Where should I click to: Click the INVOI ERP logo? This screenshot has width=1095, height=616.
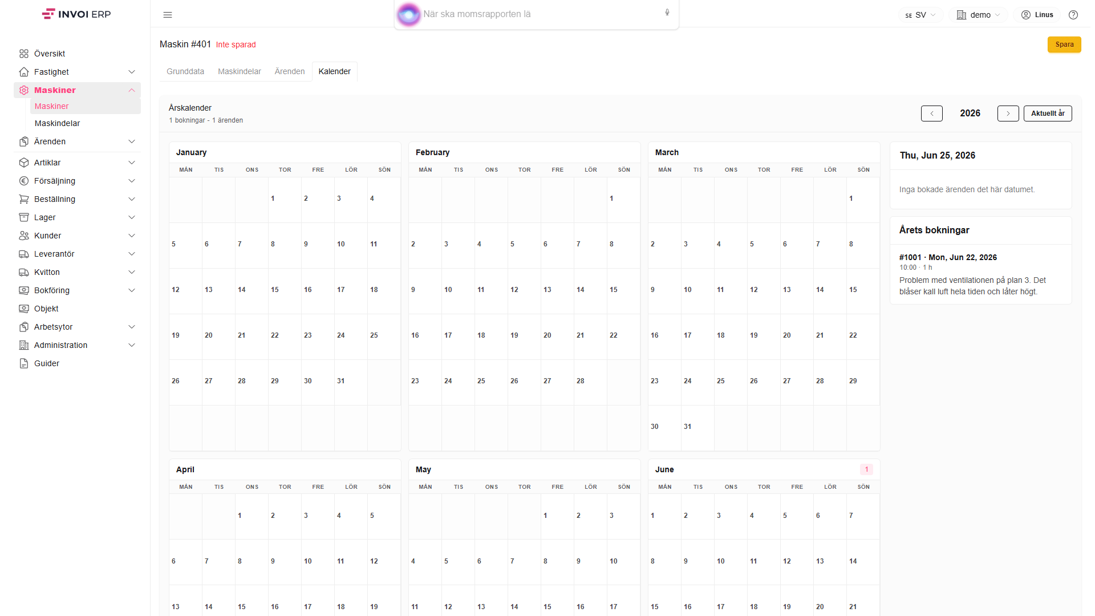76,14
